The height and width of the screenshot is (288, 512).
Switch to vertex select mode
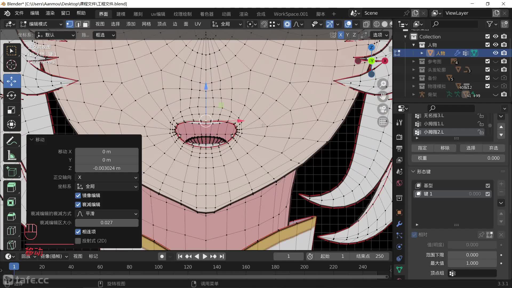coord(70,24)
